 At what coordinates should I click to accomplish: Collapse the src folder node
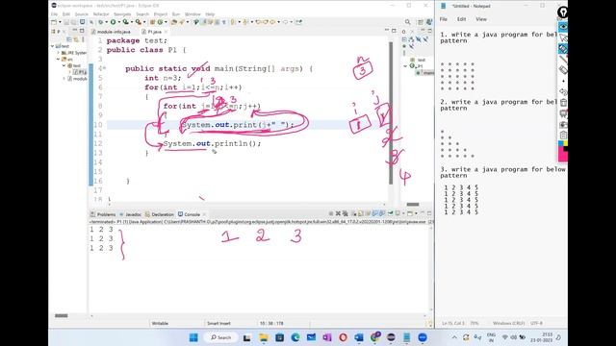(58, 60)
